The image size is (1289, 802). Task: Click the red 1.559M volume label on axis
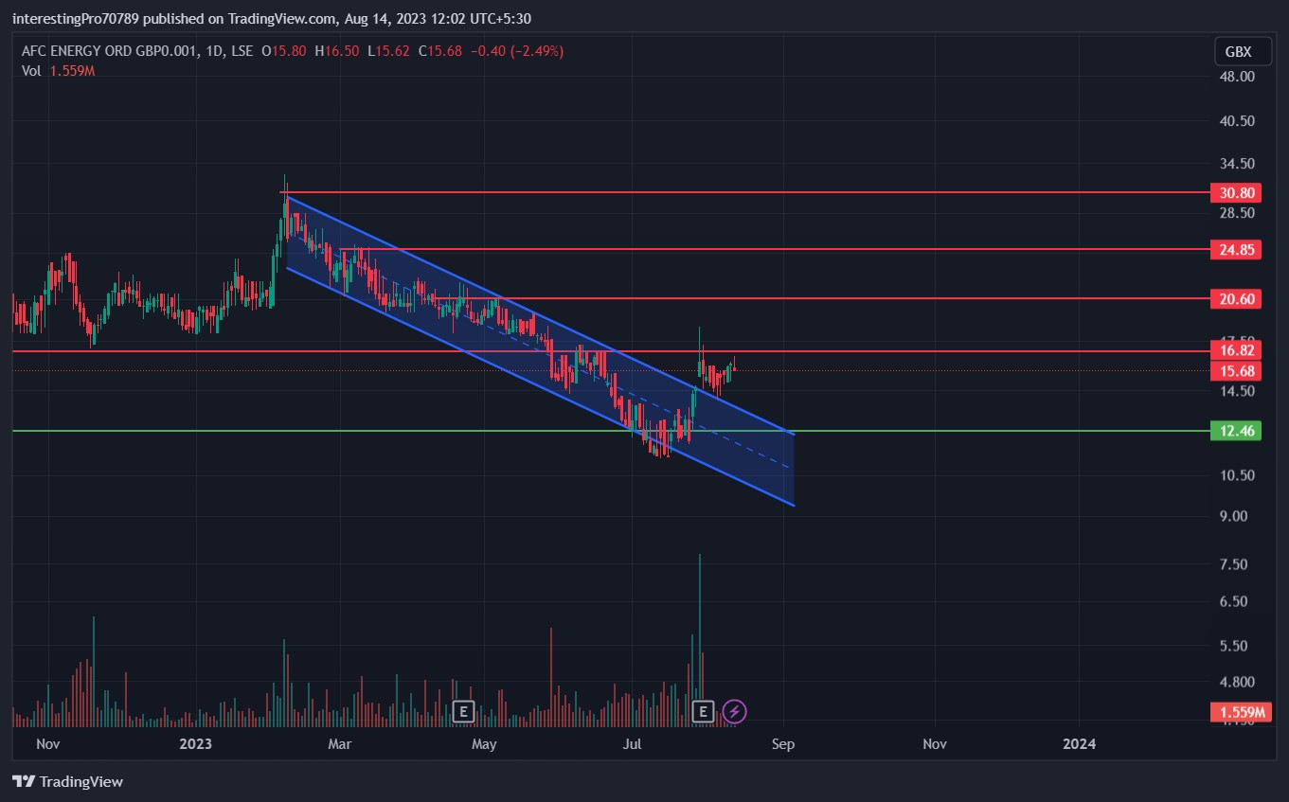coord(1239,712)
